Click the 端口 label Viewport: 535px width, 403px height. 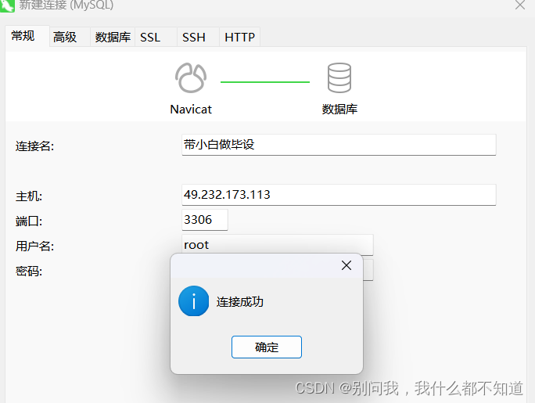(29, 221)
